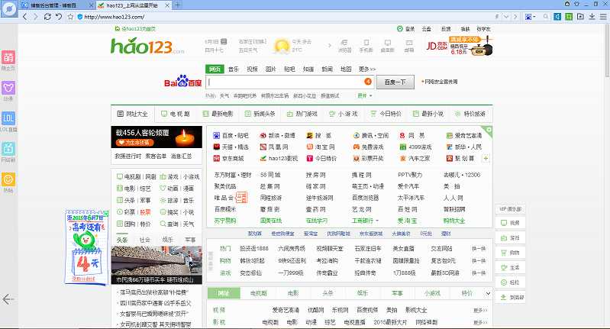610x329 pixels.
Task: Open the memorial candle banner
Action: pyautogui.click(x=157, y=137)
